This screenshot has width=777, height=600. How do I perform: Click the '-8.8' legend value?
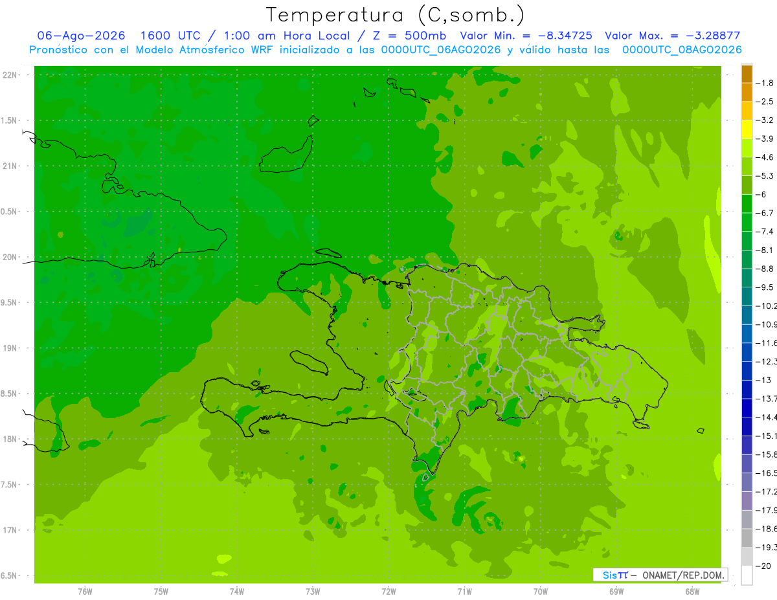pyautogui.click(x=765, y=269)
